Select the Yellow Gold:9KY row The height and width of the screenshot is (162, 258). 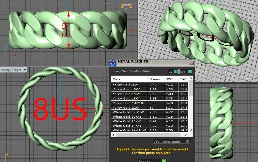click(x=150, y=85)
